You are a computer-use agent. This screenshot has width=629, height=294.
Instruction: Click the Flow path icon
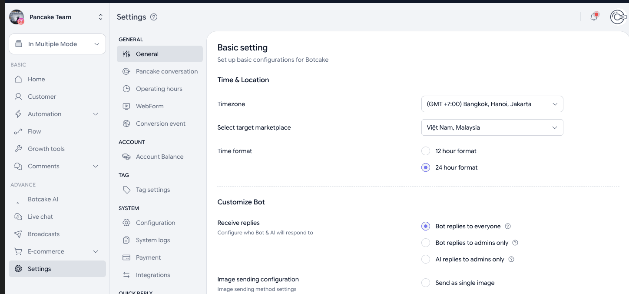18,131
